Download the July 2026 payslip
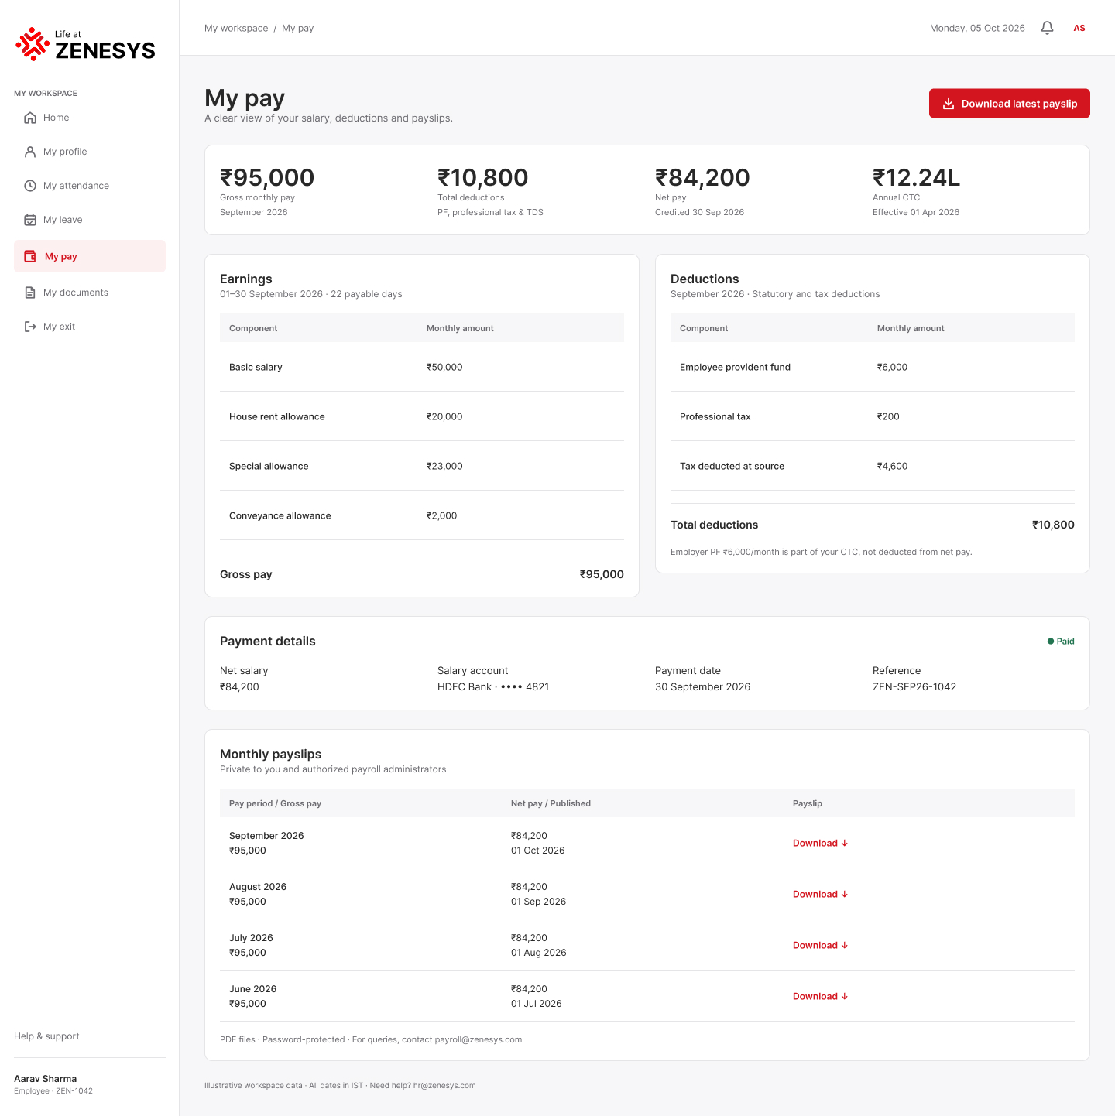The width and height of the screenshot is (1115, 1116). (820, 945)
